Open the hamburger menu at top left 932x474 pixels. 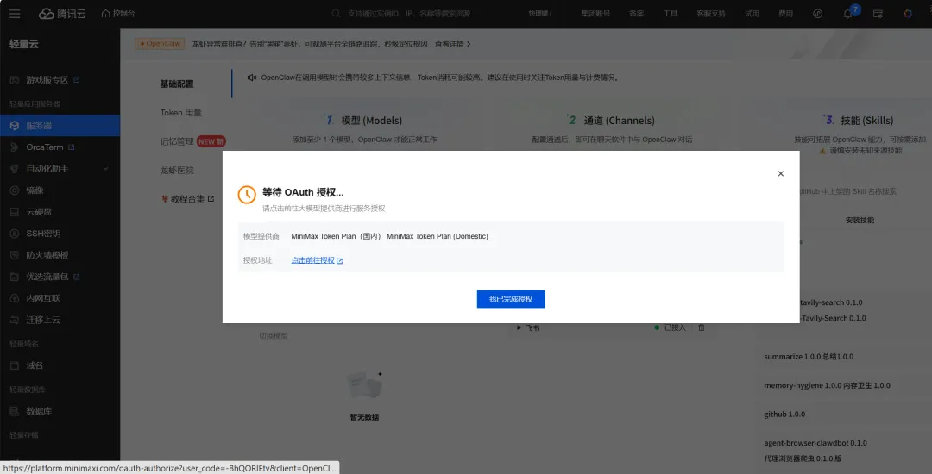tap(15, 14)
